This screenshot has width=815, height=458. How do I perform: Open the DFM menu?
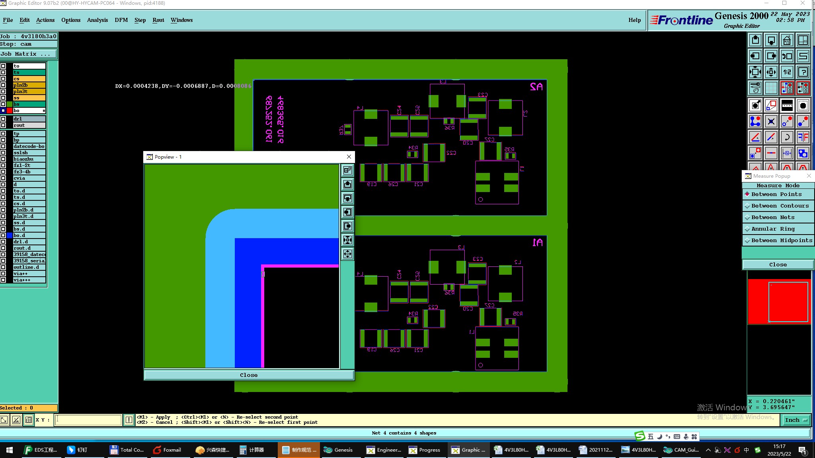[x=121, y=20]
